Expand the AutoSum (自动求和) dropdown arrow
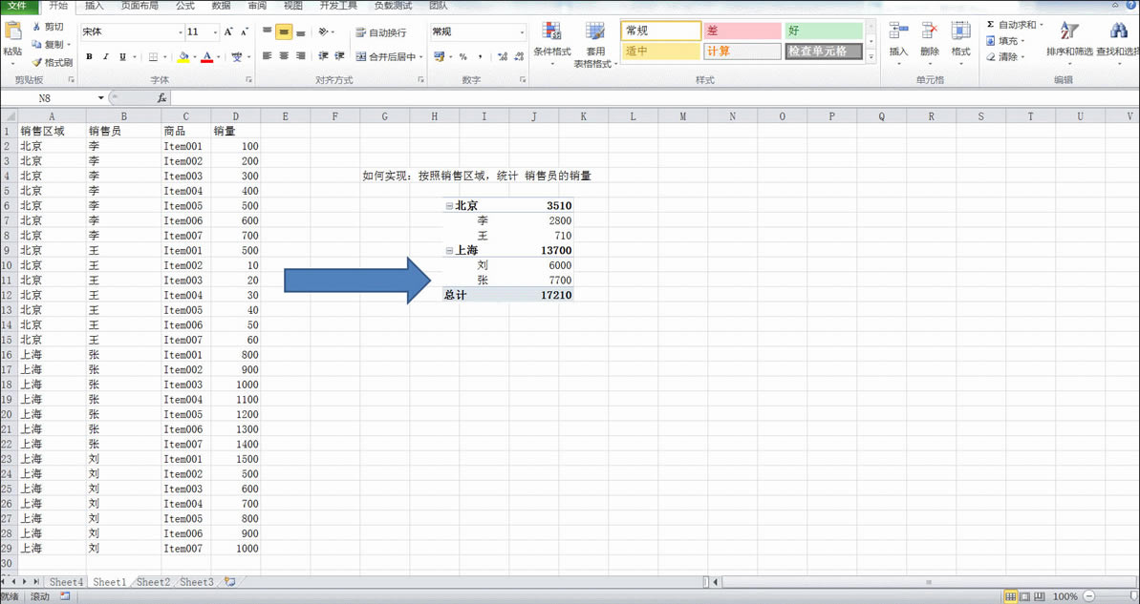The width and height of the screenshot is (1140, 604). 1042,25
